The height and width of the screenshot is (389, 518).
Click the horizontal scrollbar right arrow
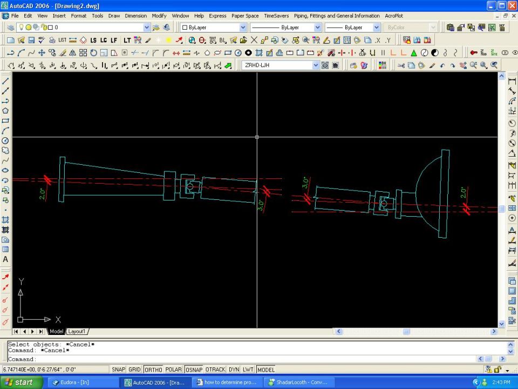(x=494, y=331)
